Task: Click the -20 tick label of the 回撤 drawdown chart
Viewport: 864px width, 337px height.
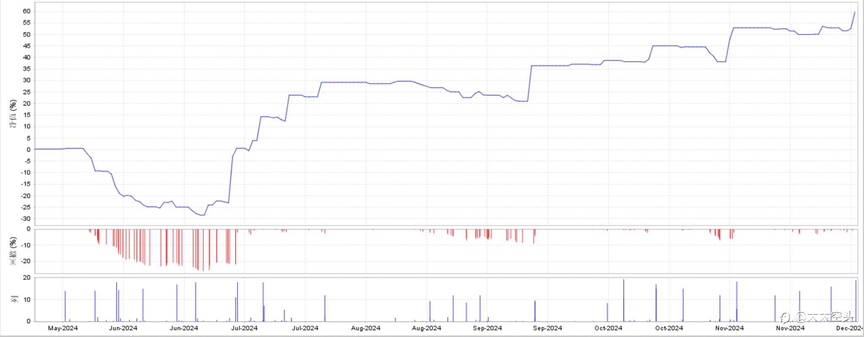Action: tap(26, 261)
